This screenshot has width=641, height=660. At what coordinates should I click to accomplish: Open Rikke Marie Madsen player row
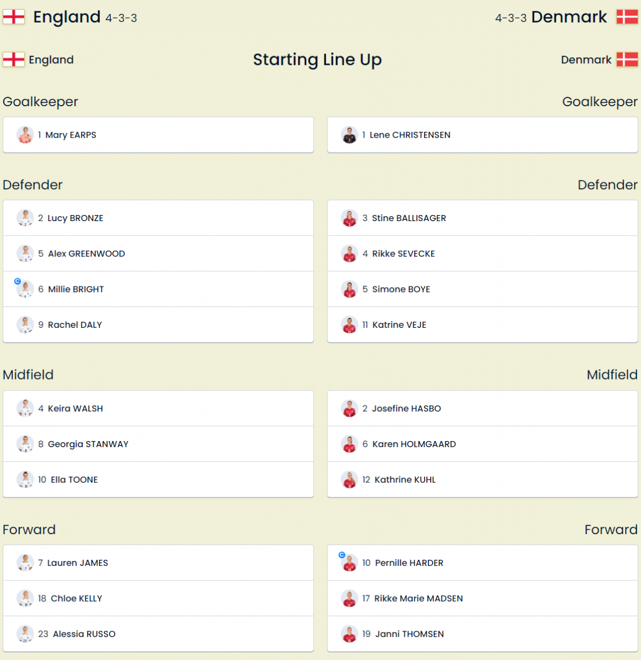[482, 598]
